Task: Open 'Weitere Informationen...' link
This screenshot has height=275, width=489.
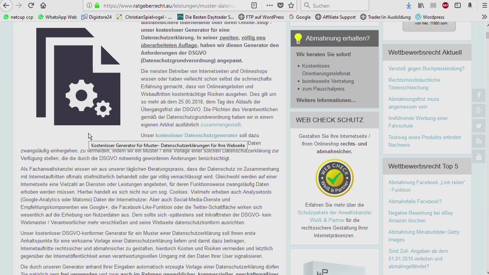Action: point(326,100)
